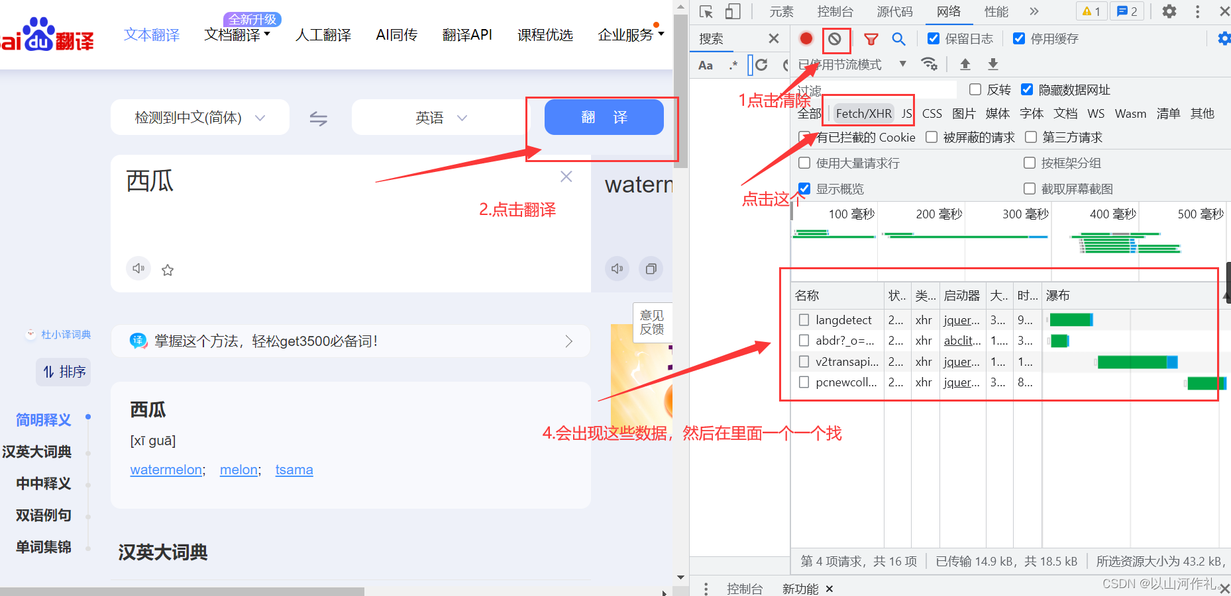The height and width of the screenshot is (596, 1231).
Task: Open DevTools more options menu
Action: (1197, 11)
